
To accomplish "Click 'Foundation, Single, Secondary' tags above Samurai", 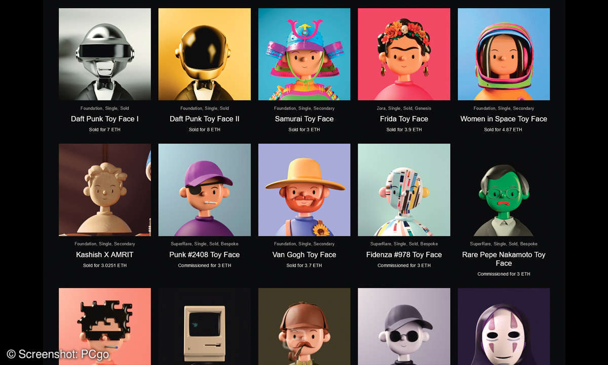I will [304, 108].
